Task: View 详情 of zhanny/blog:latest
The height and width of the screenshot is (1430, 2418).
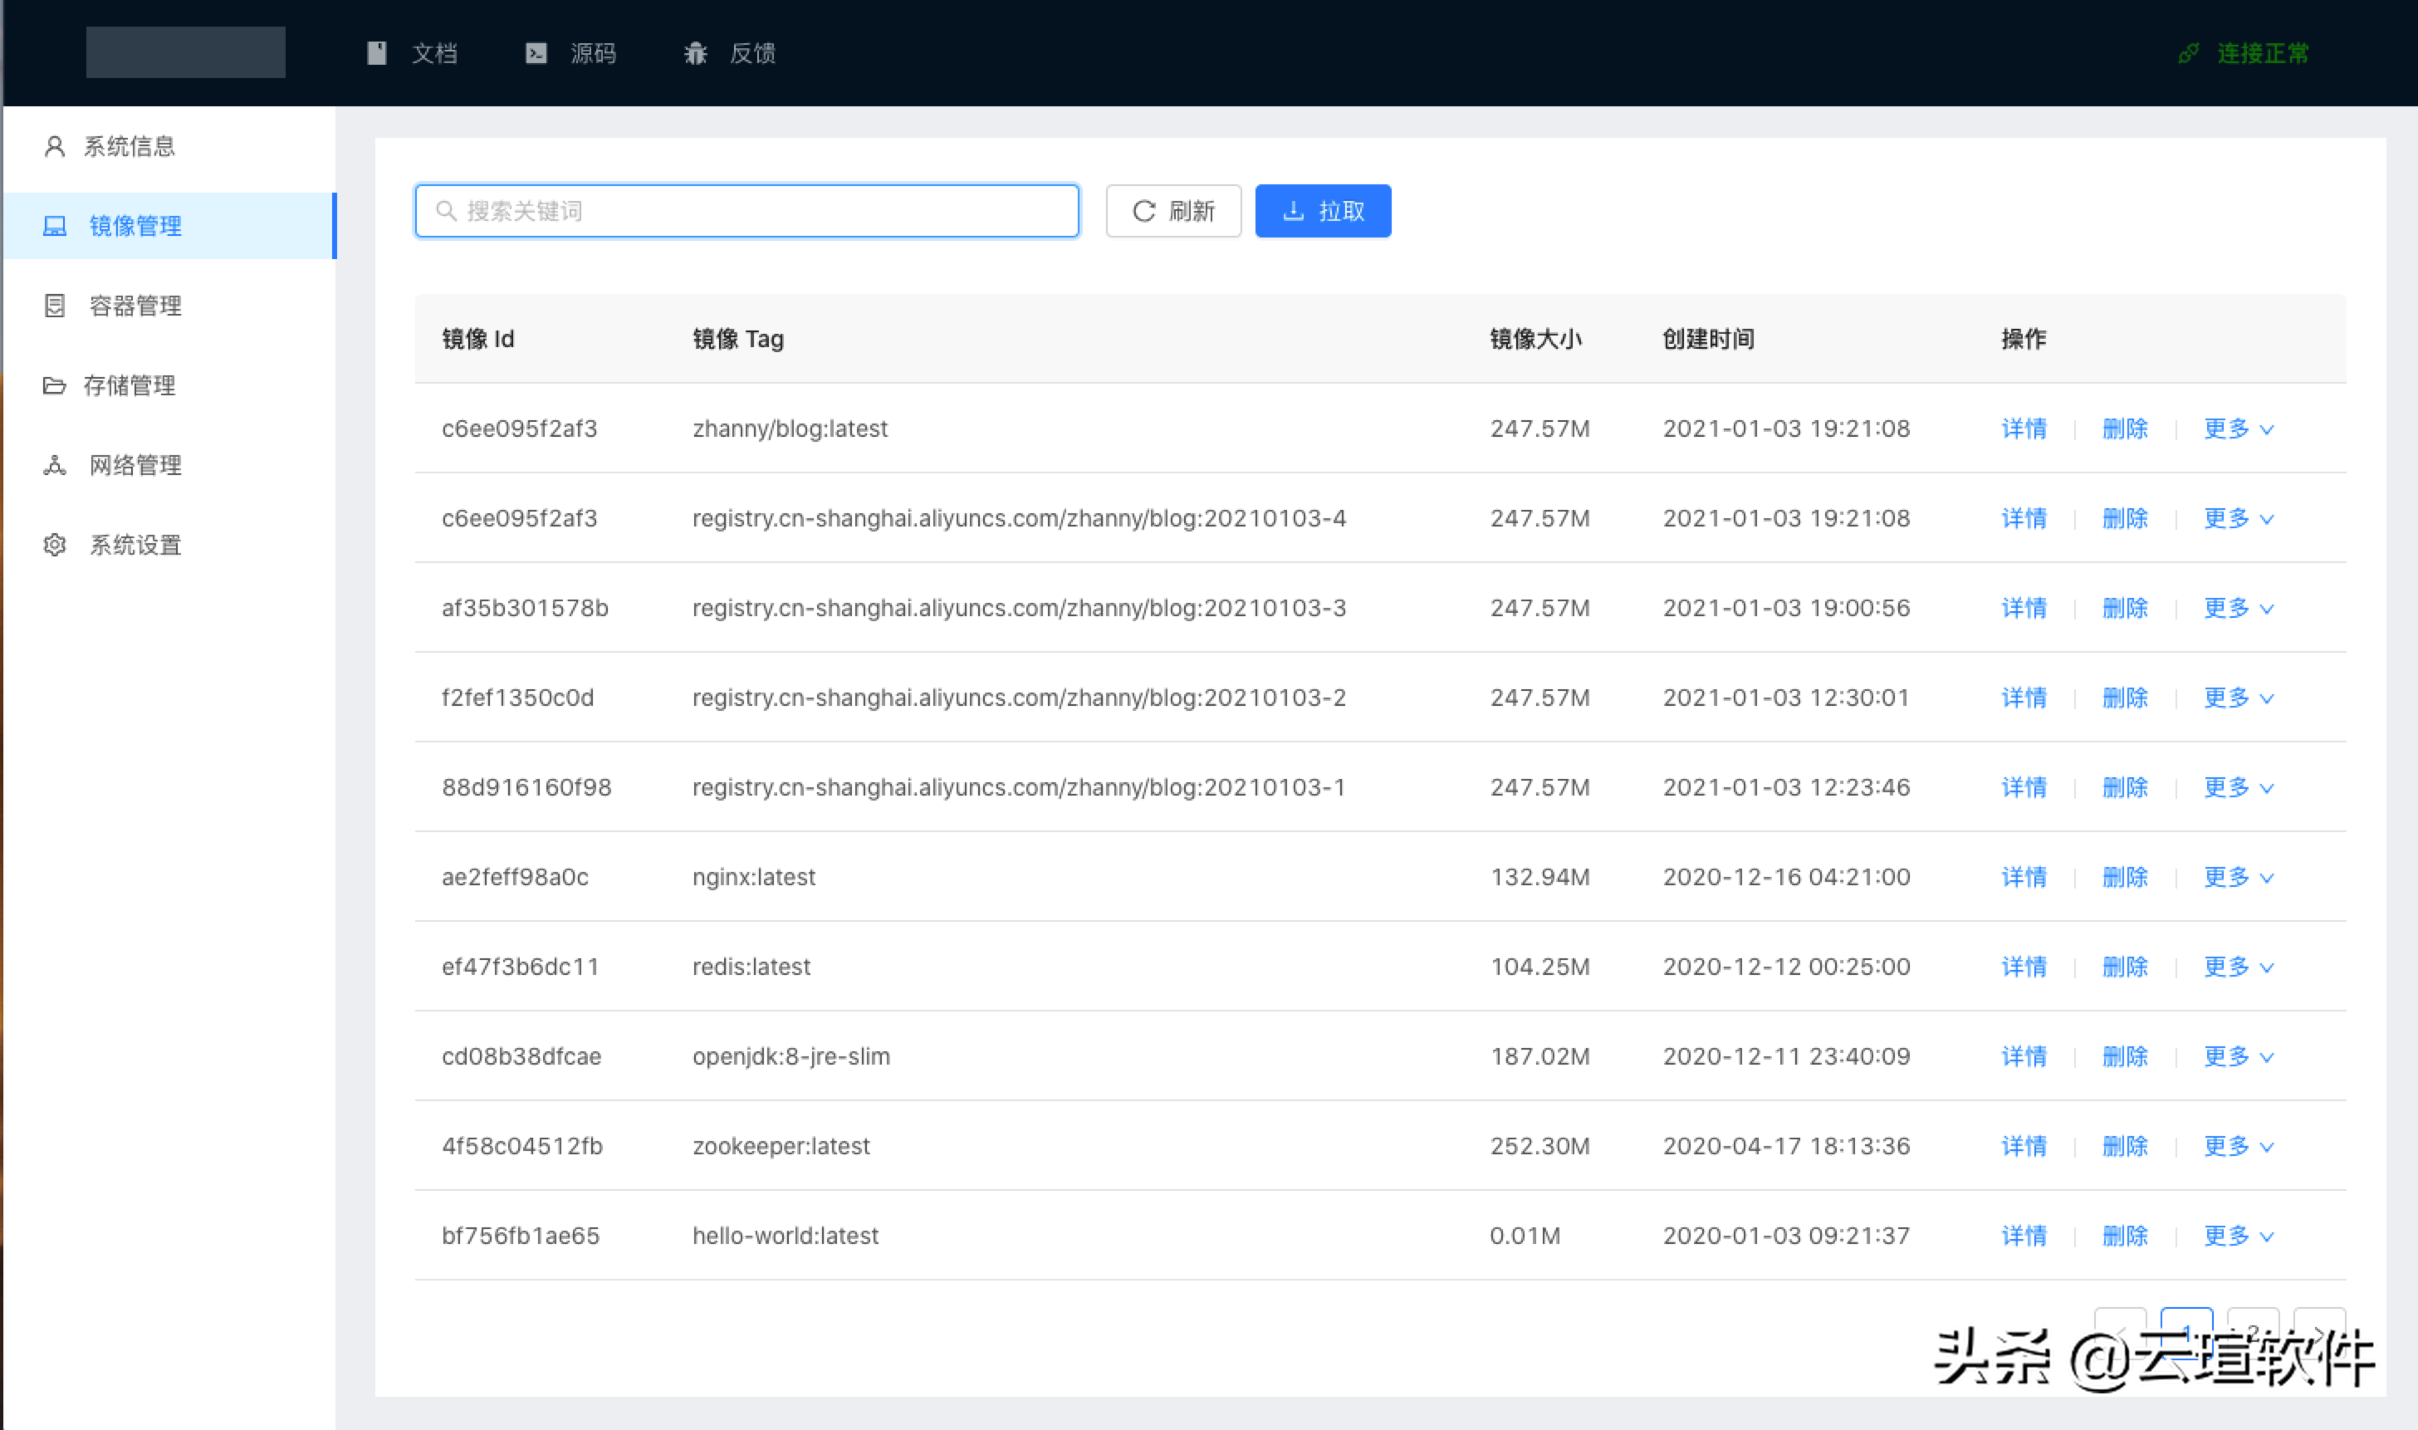Action: pyautogui.click(x=2024, y=429)
